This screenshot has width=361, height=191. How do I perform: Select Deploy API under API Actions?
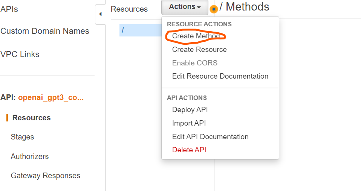(x=190, y=110)
